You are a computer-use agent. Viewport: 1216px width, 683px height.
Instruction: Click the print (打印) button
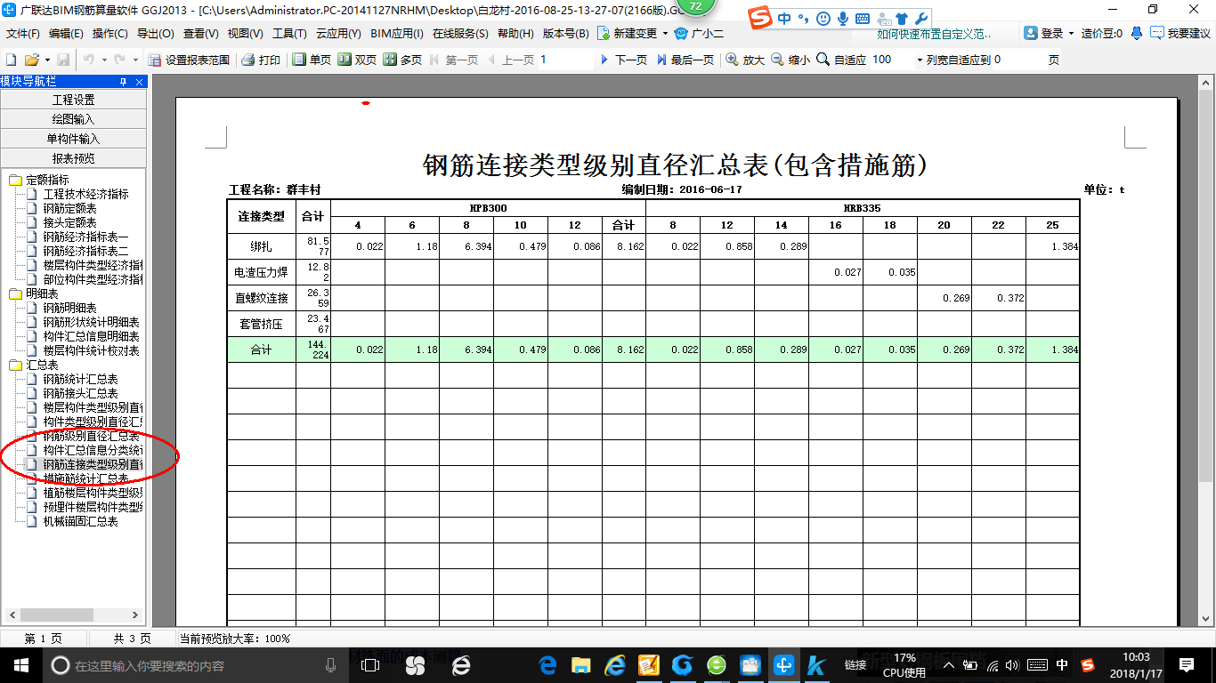coord(261,60)
